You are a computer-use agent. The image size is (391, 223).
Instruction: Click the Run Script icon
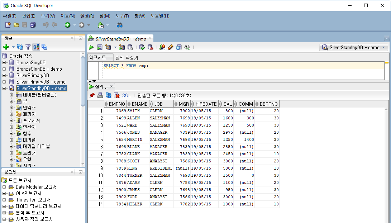(100, 47)
